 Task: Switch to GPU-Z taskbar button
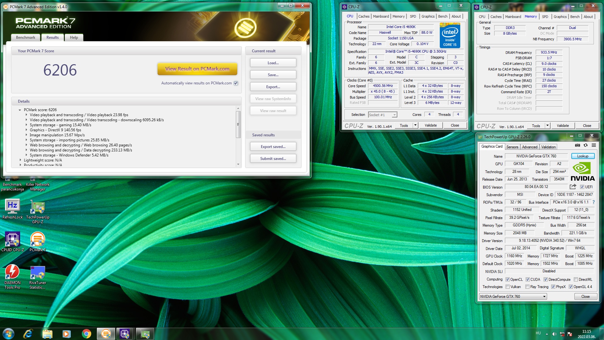(145, 334)
